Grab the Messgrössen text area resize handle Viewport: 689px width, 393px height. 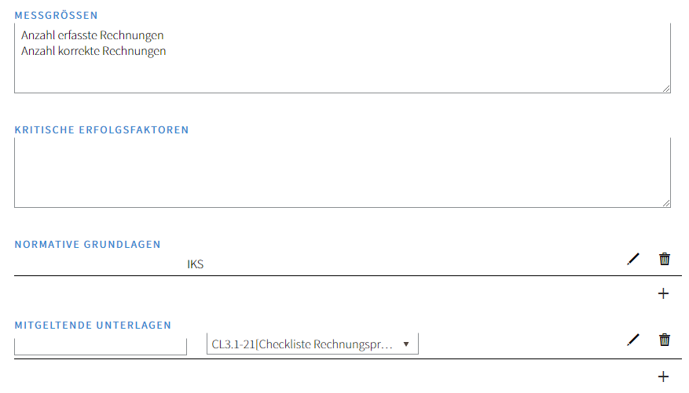666,89
